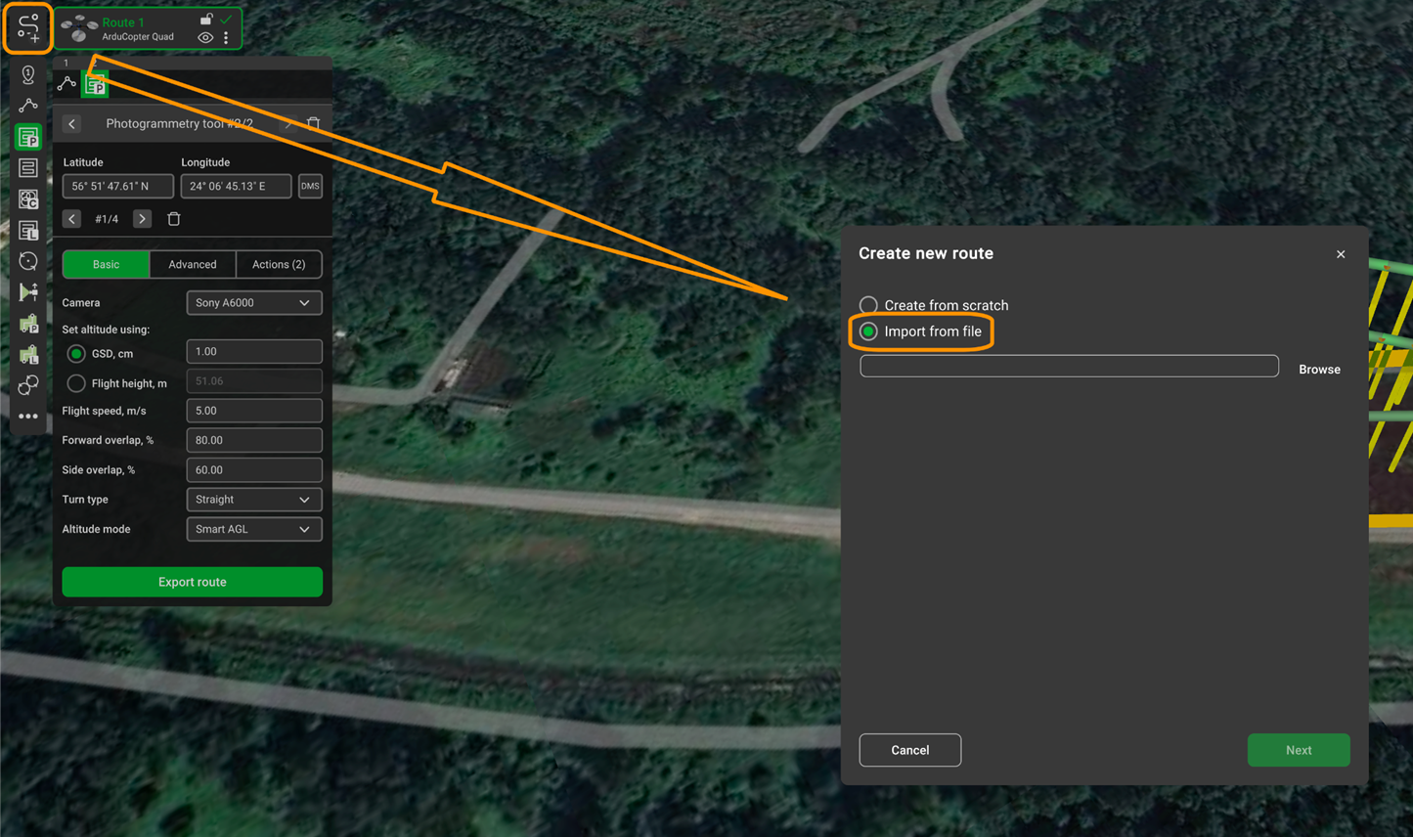
Task: Click the Forward overlap percent field
Action: point(253,440)
